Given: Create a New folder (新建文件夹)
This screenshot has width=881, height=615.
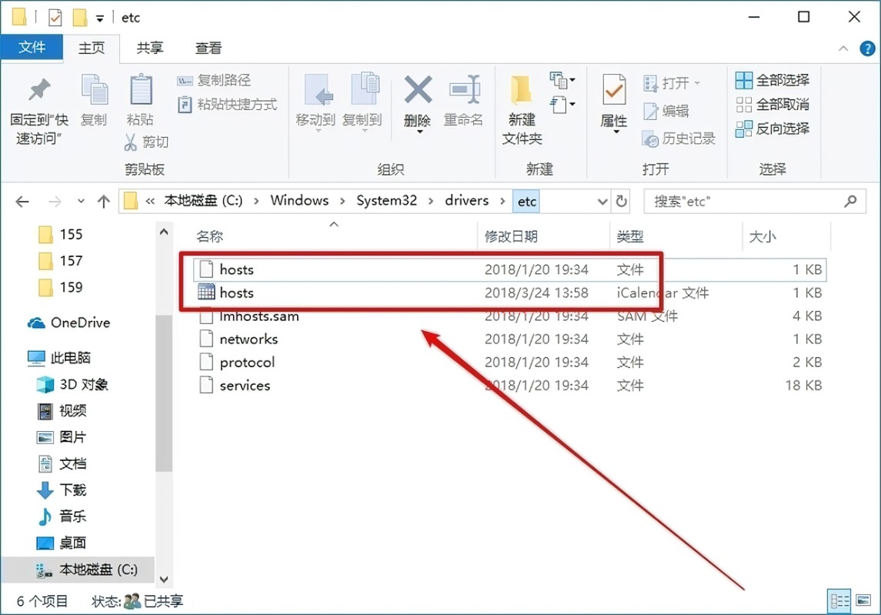Looking at the screenshot, I should pyautogui.click(x=522, y=110).
